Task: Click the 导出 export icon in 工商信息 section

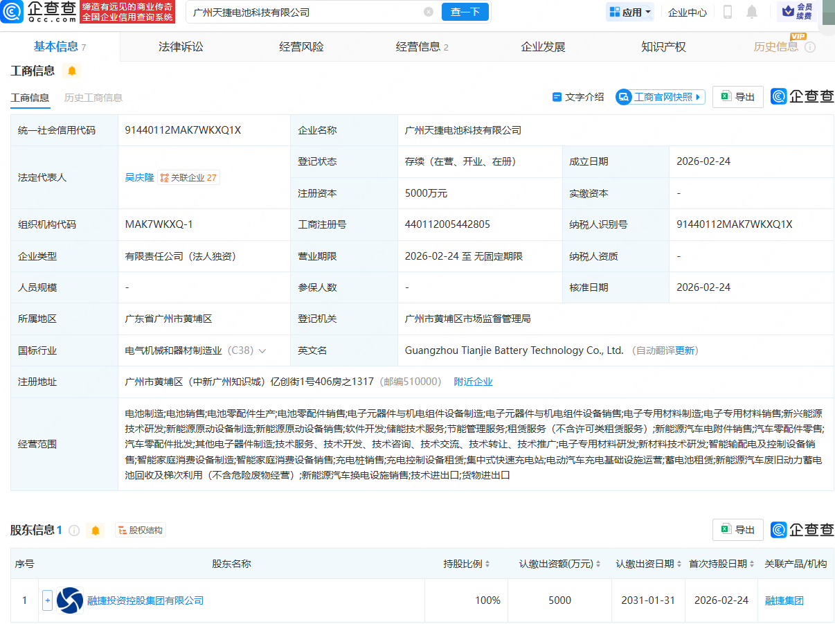Action: pyautogui.click(x=737, y=97)
